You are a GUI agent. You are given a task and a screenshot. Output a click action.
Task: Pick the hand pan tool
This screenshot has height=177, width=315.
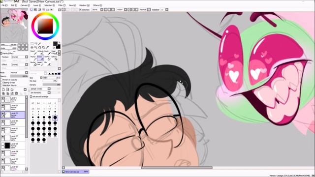point(43,47)
